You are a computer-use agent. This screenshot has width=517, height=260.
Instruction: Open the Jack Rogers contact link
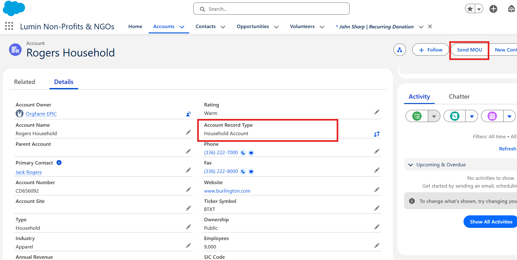28,172
